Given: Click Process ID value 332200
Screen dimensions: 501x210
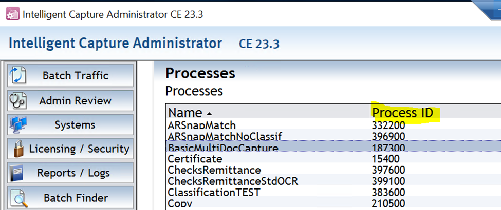Looking at the screenshot, I should 388,125.
